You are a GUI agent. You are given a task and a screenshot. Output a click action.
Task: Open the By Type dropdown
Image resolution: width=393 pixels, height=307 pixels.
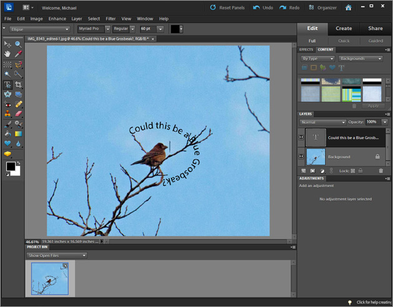point(318,59)
